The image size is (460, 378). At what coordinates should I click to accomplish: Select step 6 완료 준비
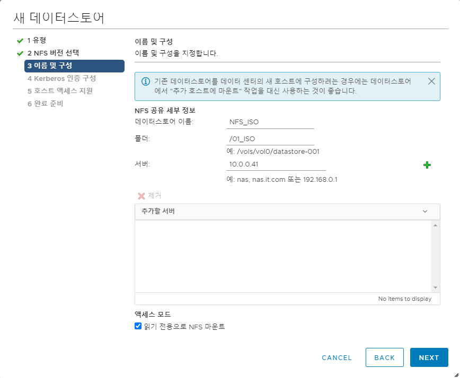point(45,104)
